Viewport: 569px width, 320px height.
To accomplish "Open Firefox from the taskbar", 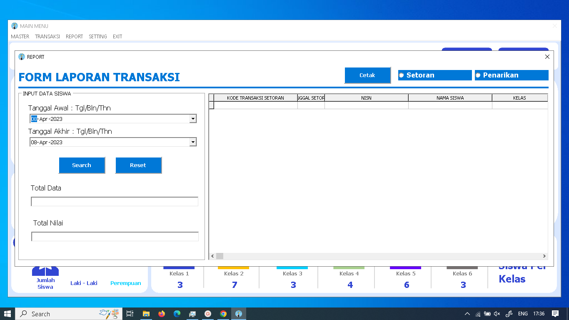I will click(160, 313).
